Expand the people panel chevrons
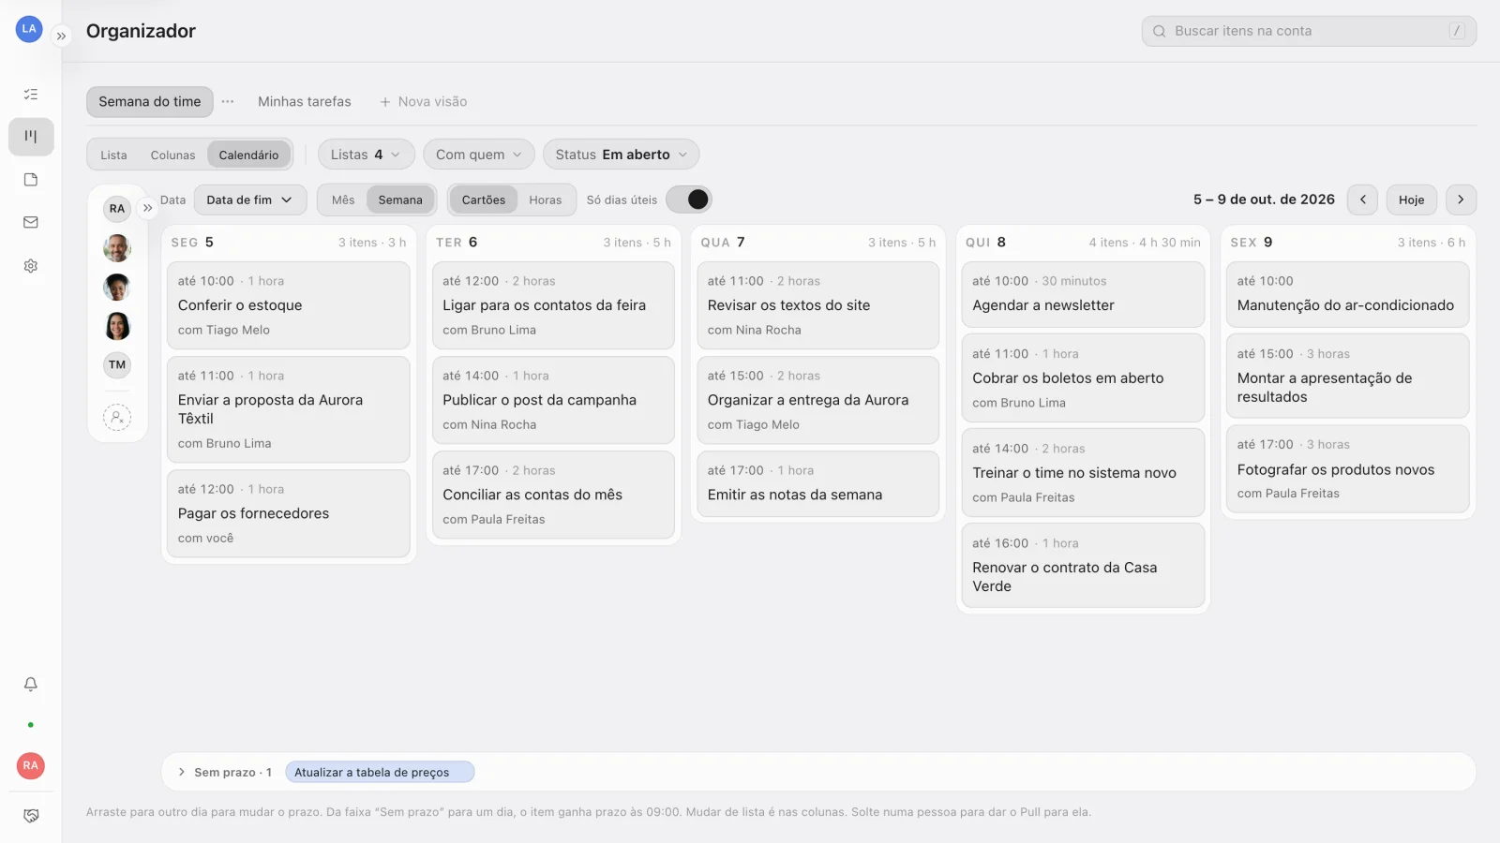The width and height of the screenshot is (1500, 843). tap(147, 208)
